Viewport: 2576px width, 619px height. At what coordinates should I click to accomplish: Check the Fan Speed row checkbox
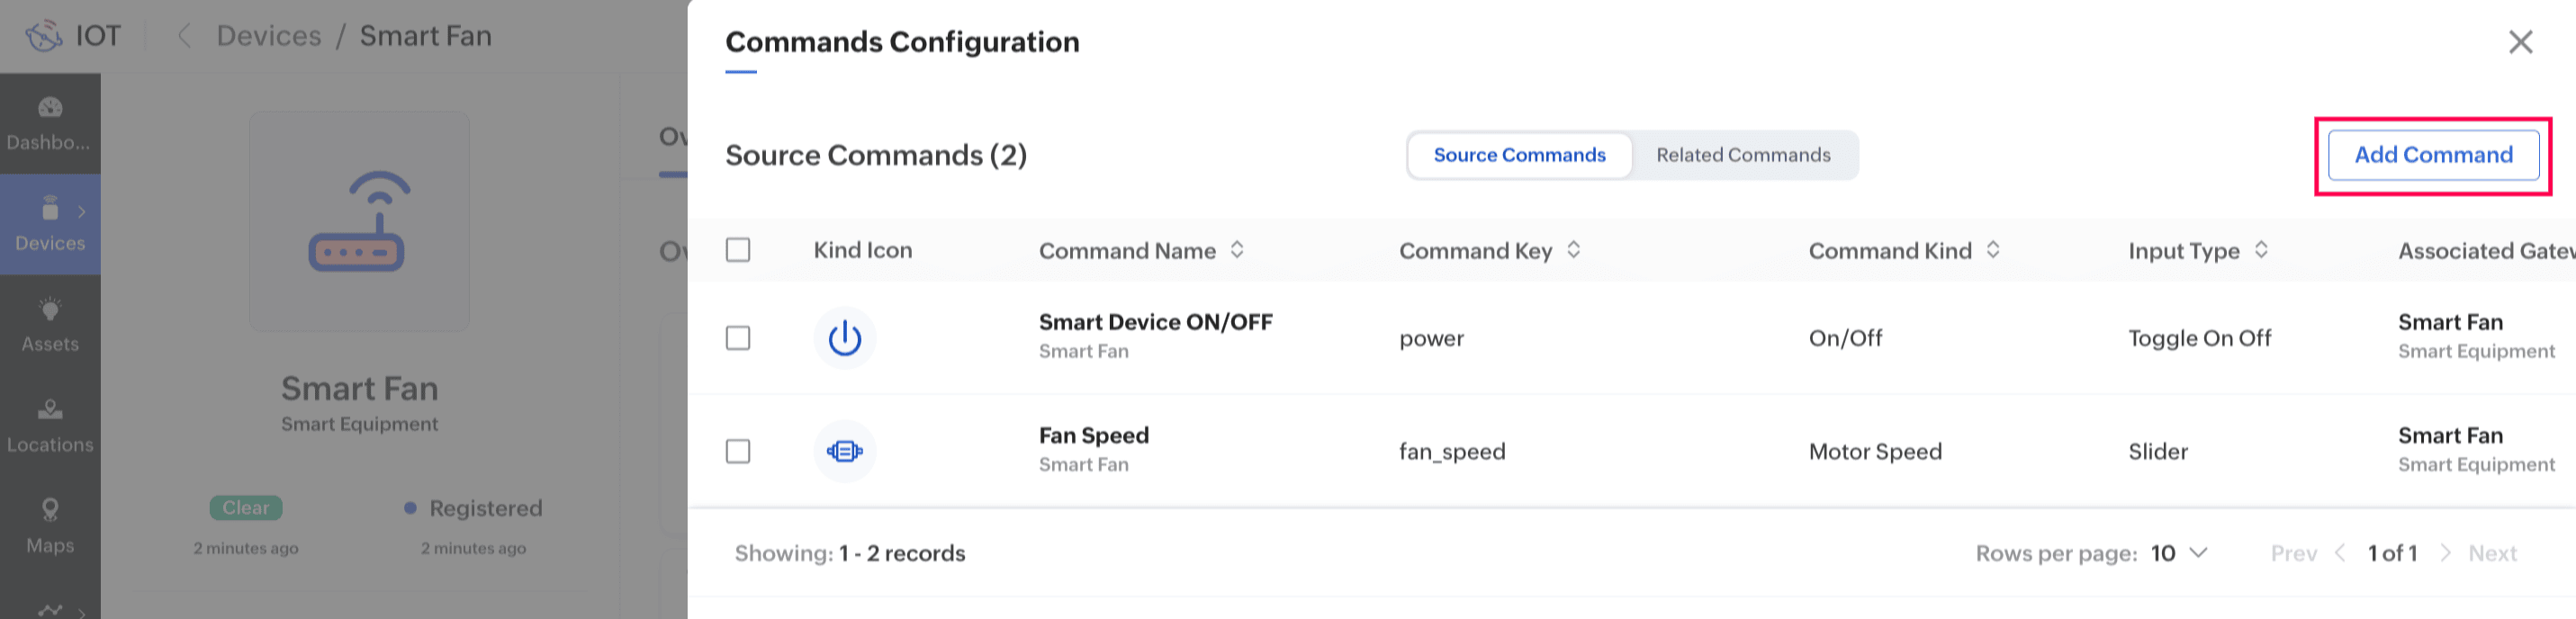pyautogui.click(x=738, y=451)
